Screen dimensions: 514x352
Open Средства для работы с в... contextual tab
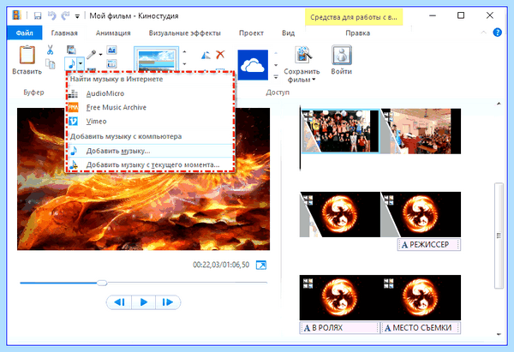click(x=354, y=17)
